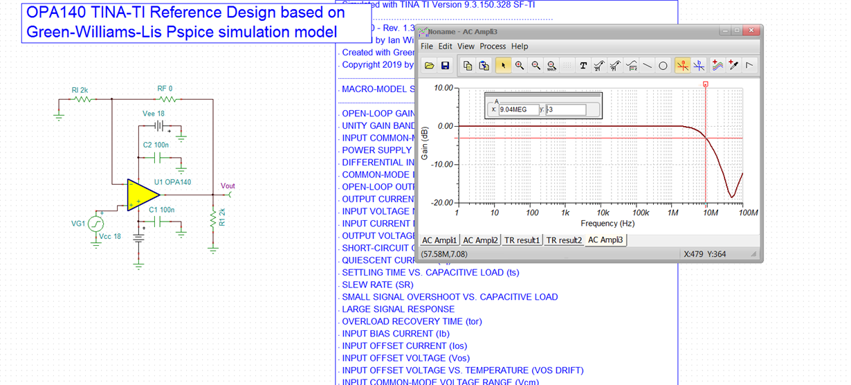Switch to the TR result1 tab
This screenshot has height=385, width=851.
pyautogui.click(x=522, y=240)
